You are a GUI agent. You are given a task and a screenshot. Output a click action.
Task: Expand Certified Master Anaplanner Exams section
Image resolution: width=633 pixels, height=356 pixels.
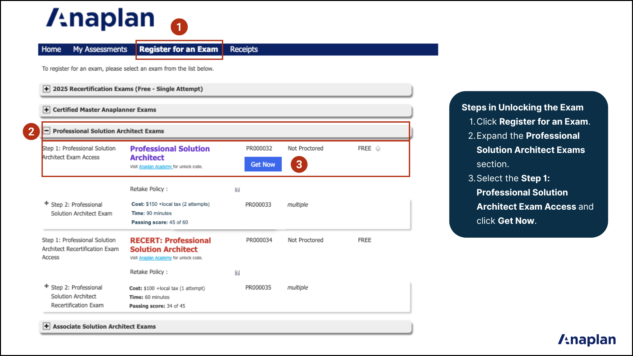pos(46,110)
